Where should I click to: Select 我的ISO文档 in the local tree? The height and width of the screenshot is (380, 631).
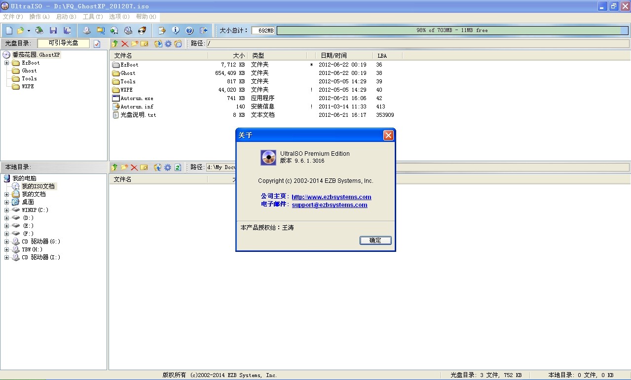click(x=38, y=186)
